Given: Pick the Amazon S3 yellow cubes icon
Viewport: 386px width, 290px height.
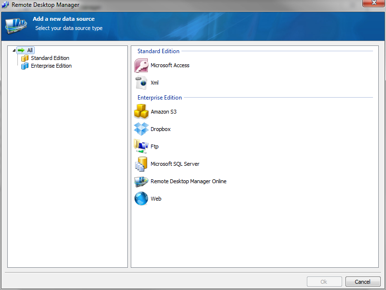Looking at the screenshot, I should (141, 112).
